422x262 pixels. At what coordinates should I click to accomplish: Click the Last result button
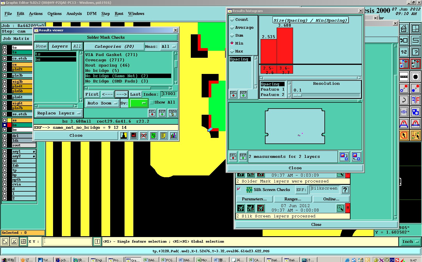coord(135,94)
